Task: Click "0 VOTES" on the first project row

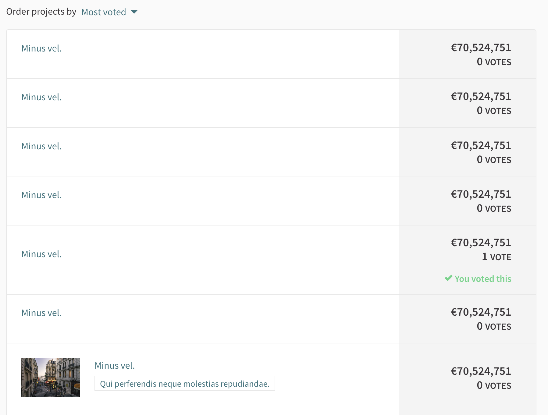Action: (494, 62)
